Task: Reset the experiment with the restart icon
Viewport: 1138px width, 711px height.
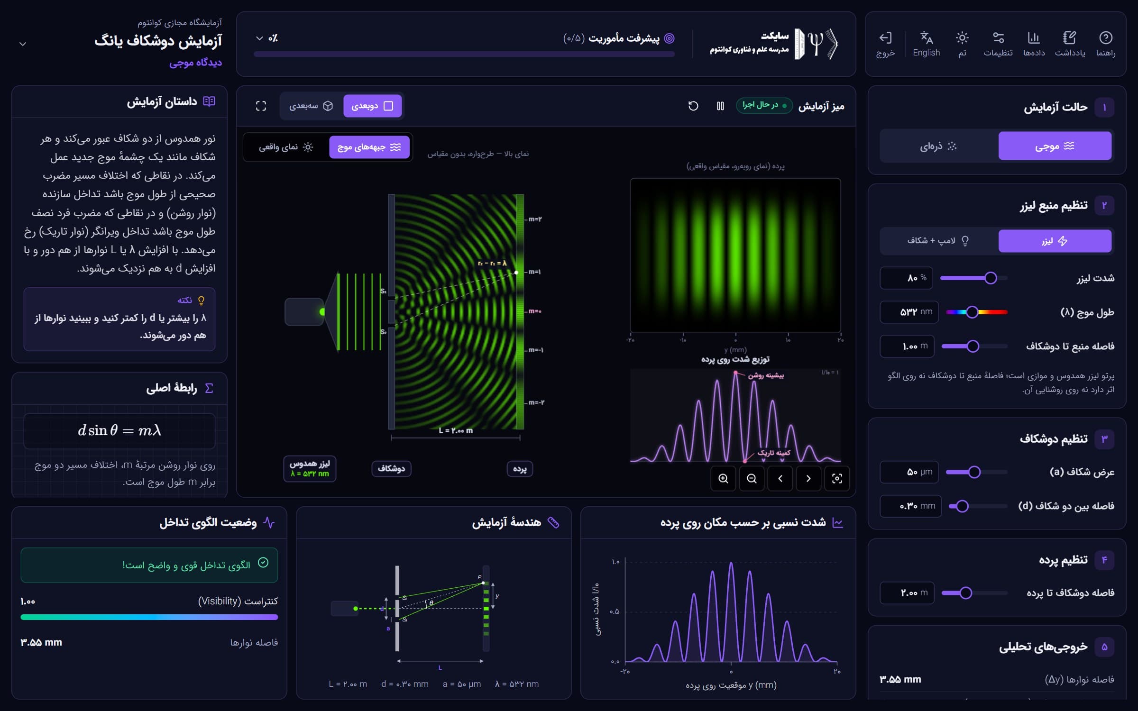Action: [693, 106]
